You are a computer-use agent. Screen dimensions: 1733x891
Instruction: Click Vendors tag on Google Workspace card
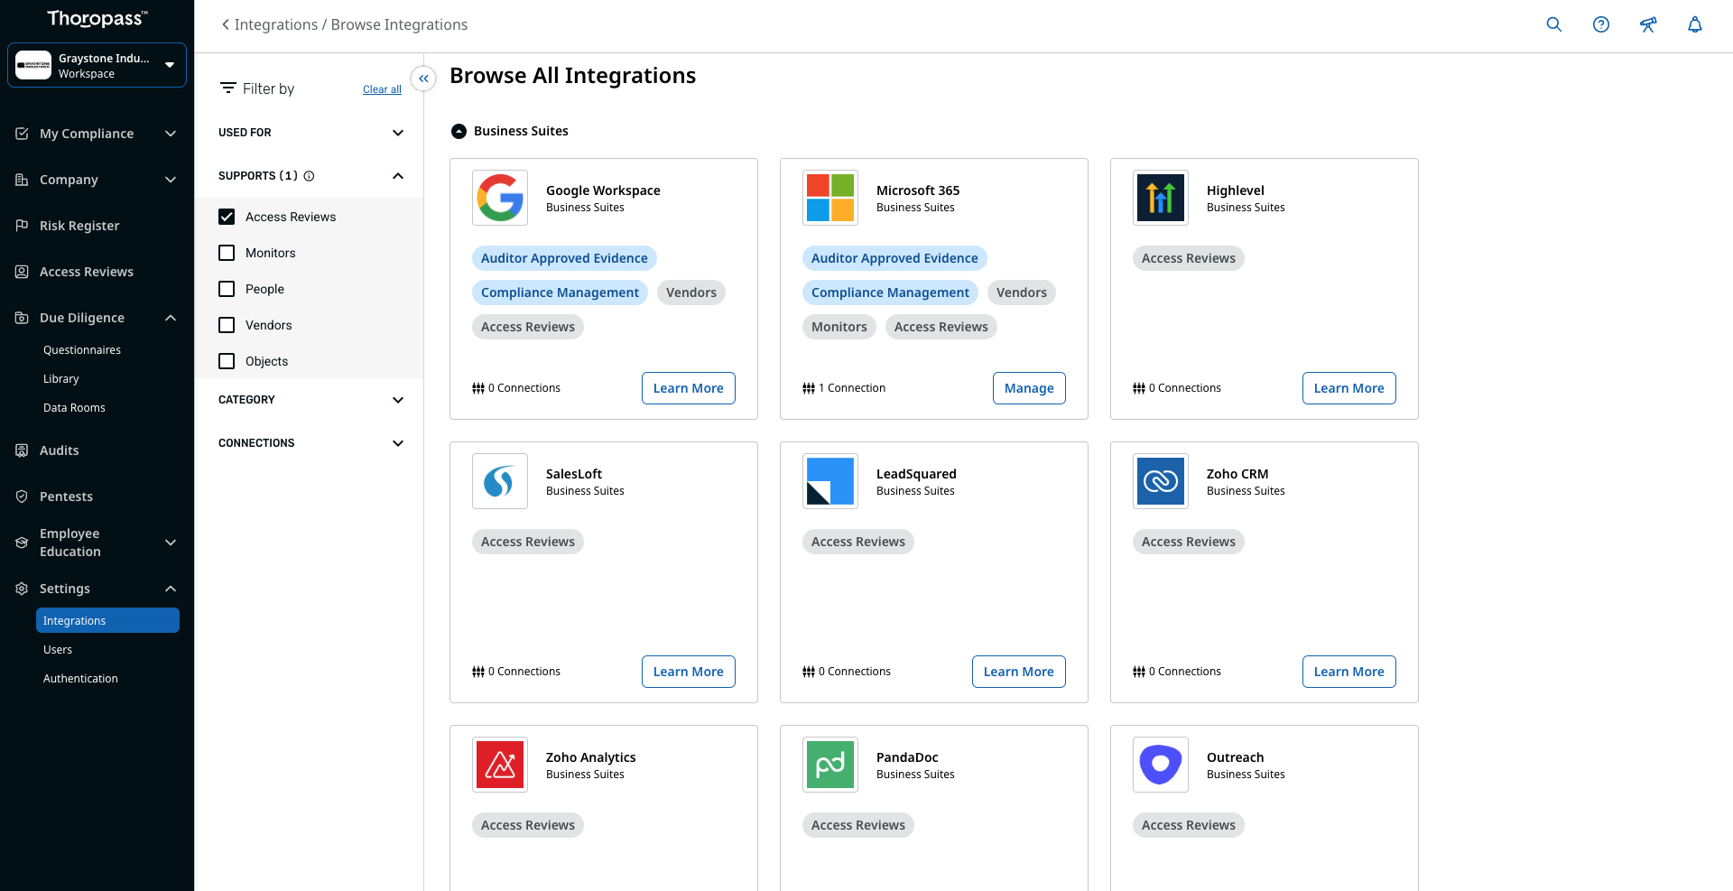tap(691, 292)
